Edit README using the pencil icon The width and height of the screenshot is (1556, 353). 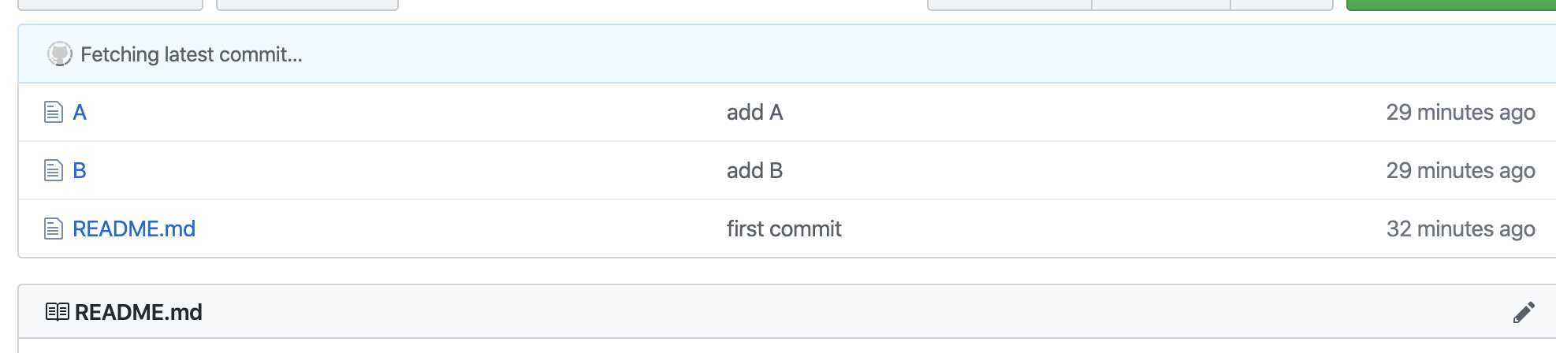pos(1524,312)
